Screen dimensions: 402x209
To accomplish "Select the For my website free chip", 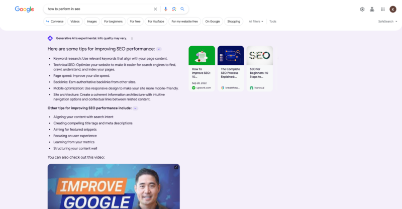I will pyautogui.click(x=184, y=22).
